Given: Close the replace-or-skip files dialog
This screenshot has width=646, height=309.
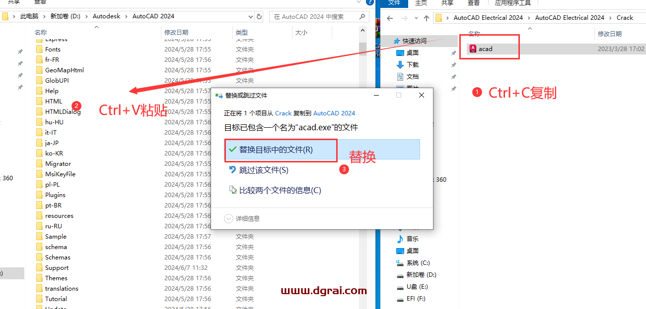Looking at the screenshot, I should pos(422,95).
